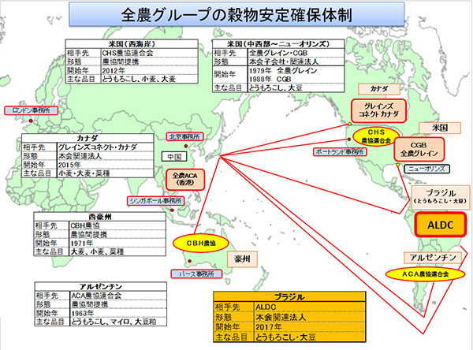Select the ACA農協連合会 table cell

coord(118,296)
